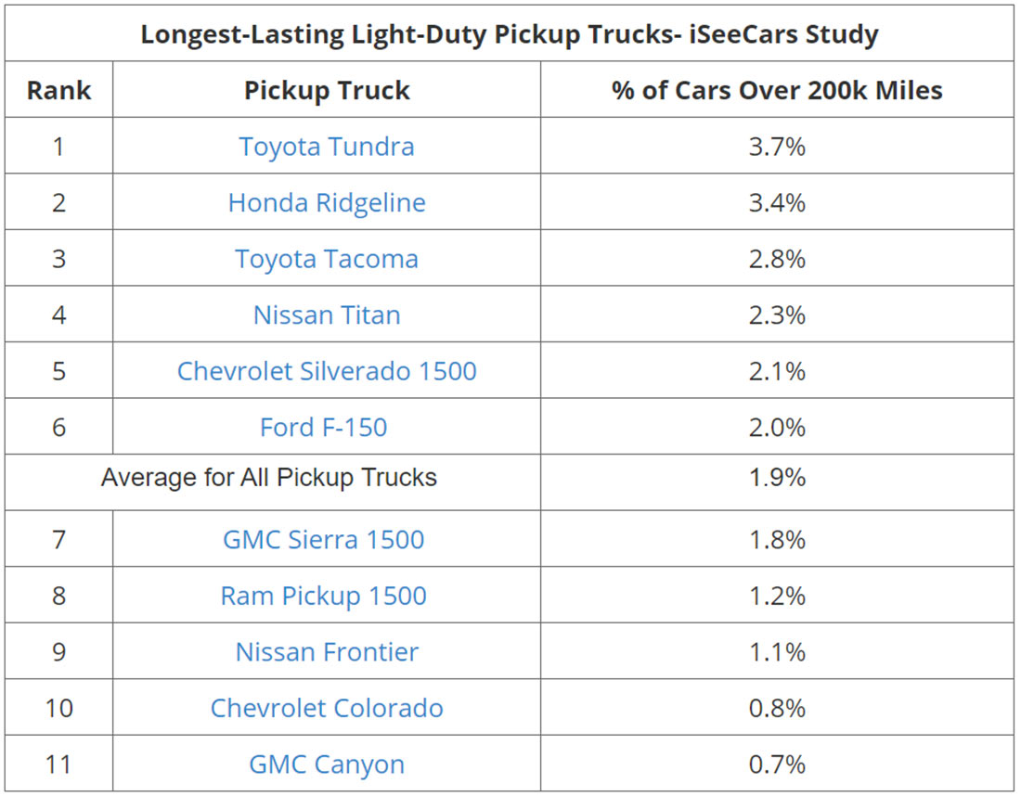Click the 1.9% average percentage cell
This screenshot has width=1021, height=796.
tap(777, 478)
